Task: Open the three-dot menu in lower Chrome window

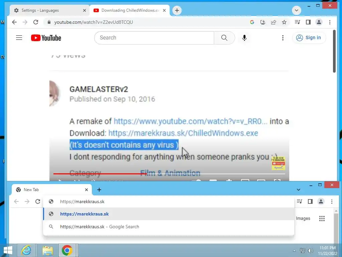Action: [332, 201]
